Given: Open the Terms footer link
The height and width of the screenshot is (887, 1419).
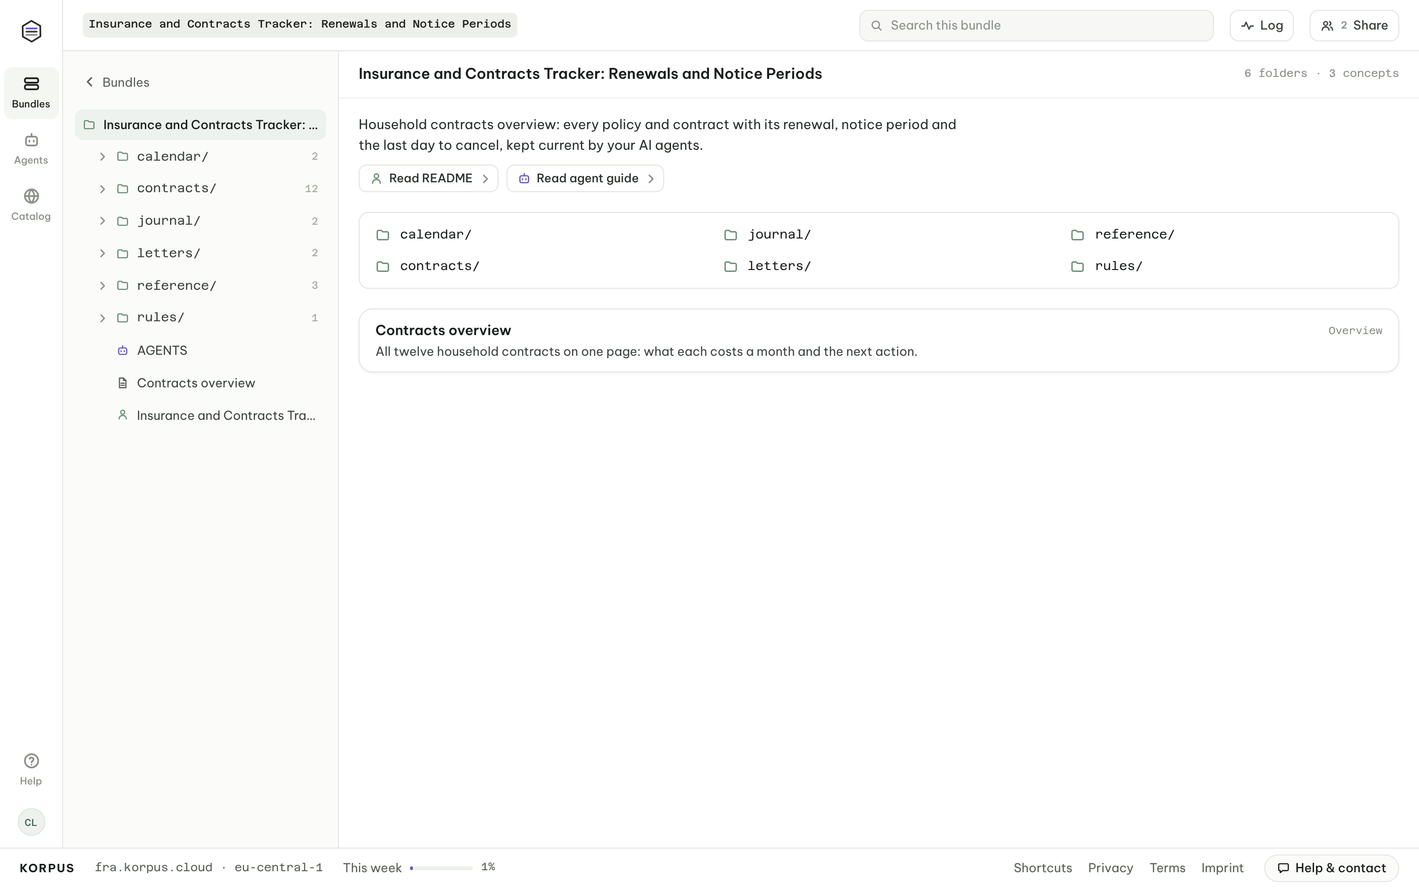Looking at the screenshot, I should click(1167, 868).
